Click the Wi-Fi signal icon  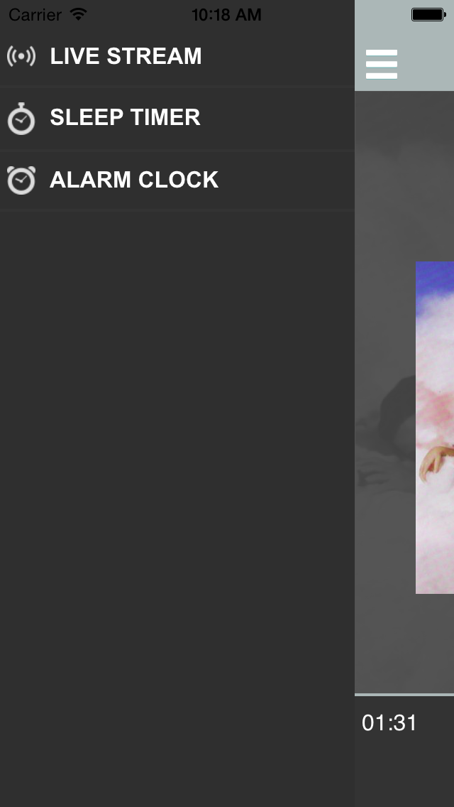tap(79, 14)
